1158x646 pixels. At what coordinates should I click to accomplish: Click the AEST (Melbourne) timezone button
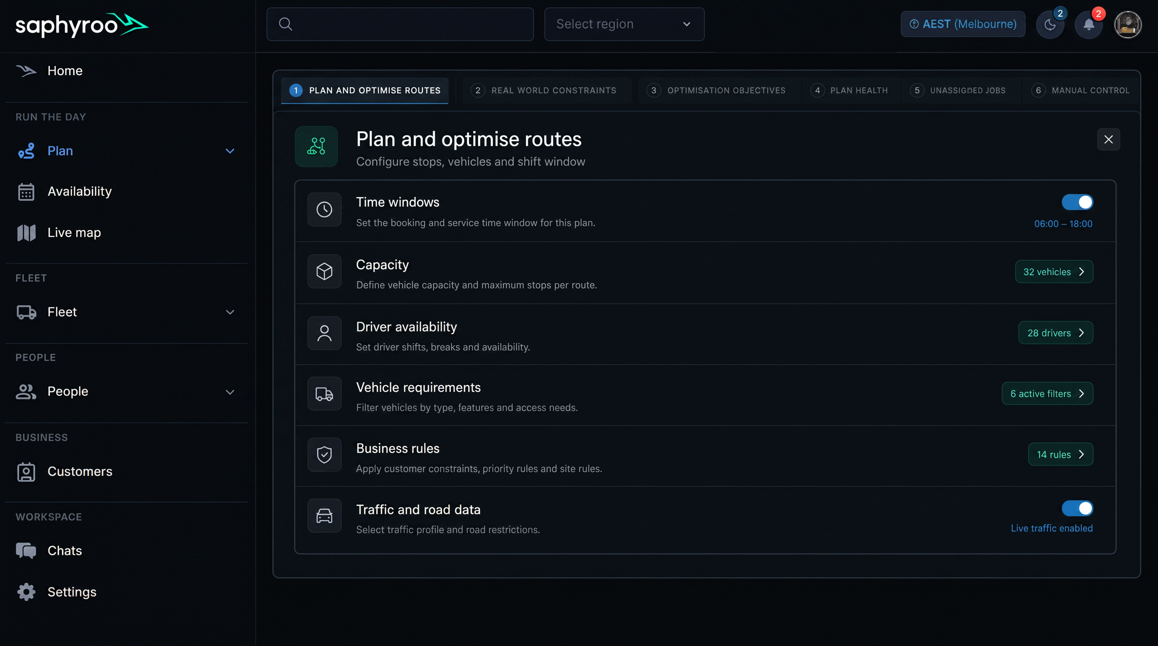click(x=963, y=24)
